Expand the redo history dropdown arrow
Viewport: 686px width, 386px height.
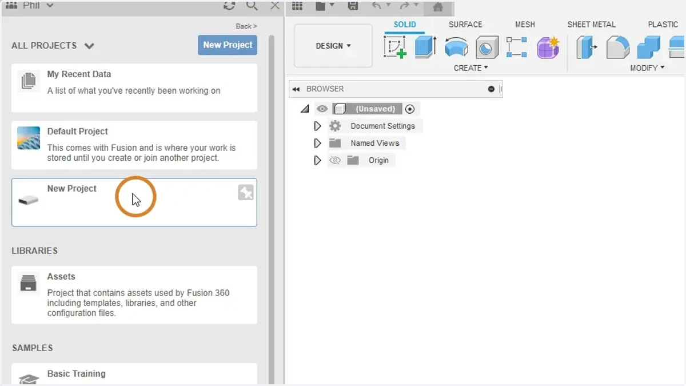[x=417, y=5]
